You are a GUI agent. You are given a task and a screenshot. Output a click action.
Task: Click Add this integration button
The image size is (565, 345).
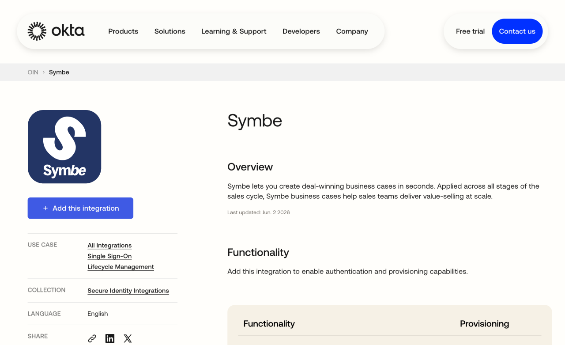pyautogui.click(x=80, y=208)
